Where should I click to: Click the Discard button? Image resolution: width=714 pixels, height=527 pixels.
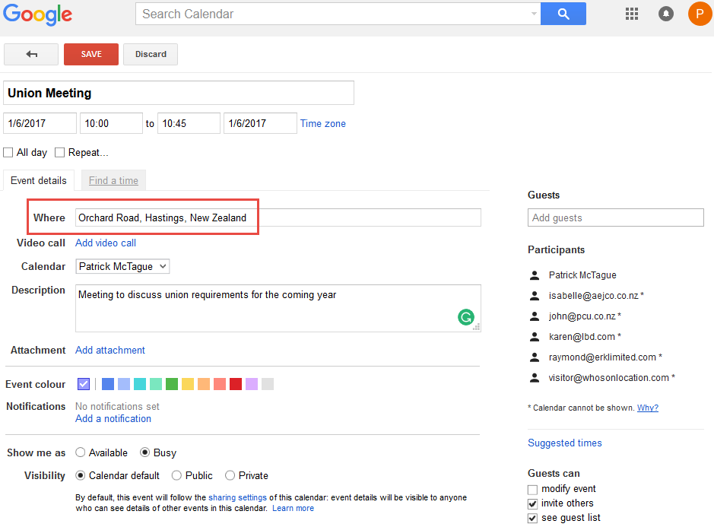pyautogui.click(x=151, y=54)
